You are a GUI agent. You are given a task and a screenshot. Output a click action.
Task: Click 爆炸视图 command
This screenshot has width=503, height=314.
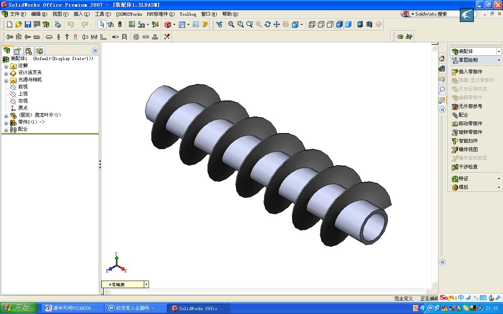coord(465,150)
